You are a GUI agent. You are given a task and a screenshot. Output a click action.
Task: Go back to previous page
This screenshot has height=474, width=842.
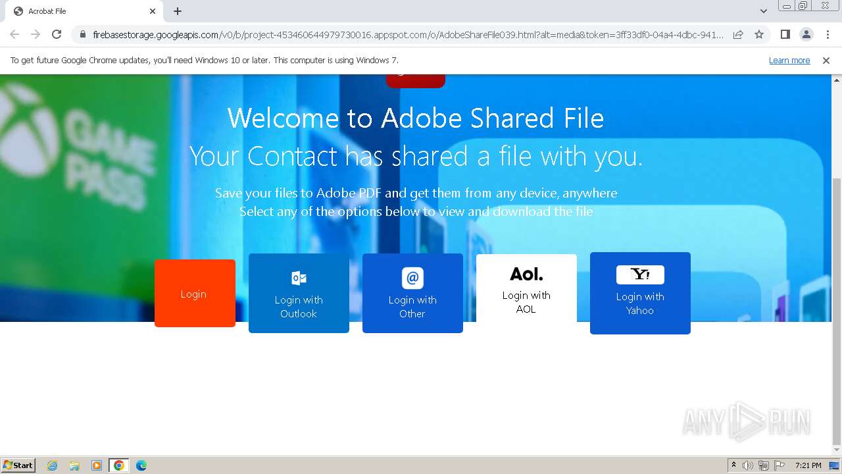(14, 34)
